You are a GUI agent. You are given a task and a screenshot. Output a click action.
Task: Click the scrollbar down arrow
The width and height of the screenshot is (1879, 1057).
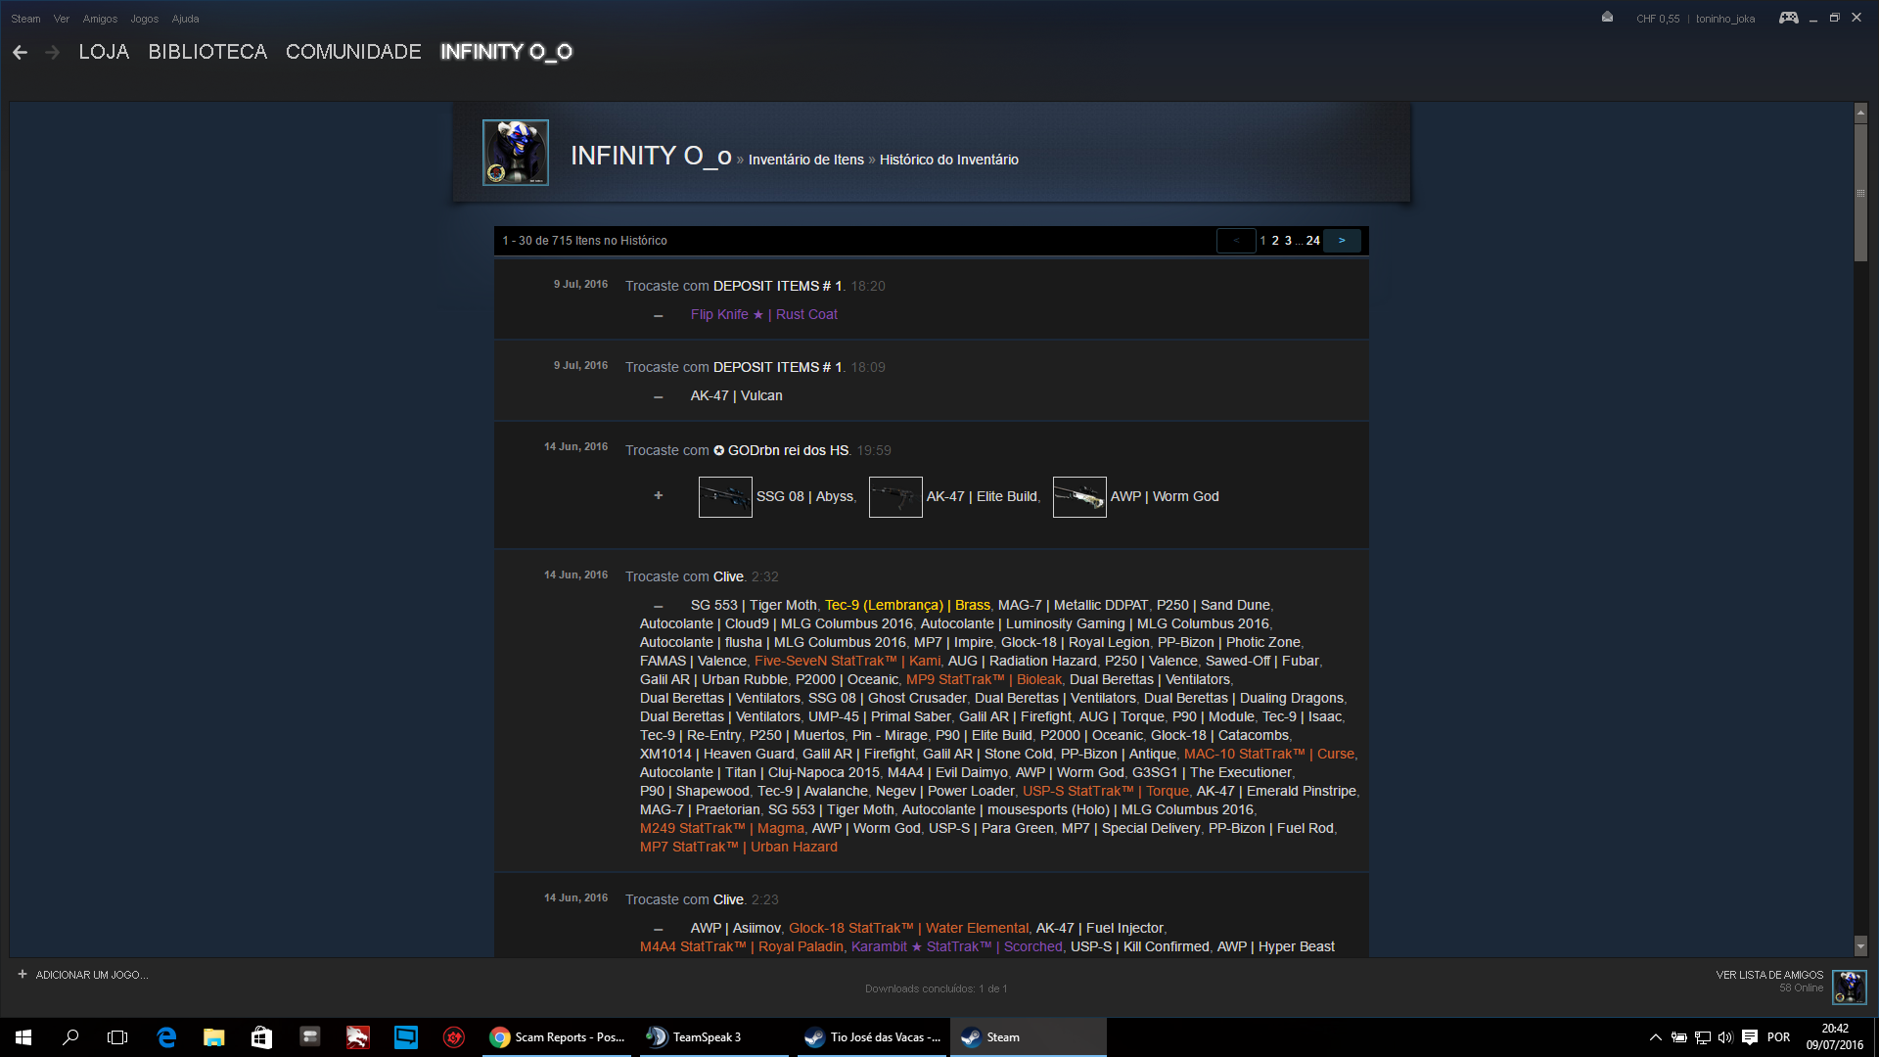pos(1860,946)
